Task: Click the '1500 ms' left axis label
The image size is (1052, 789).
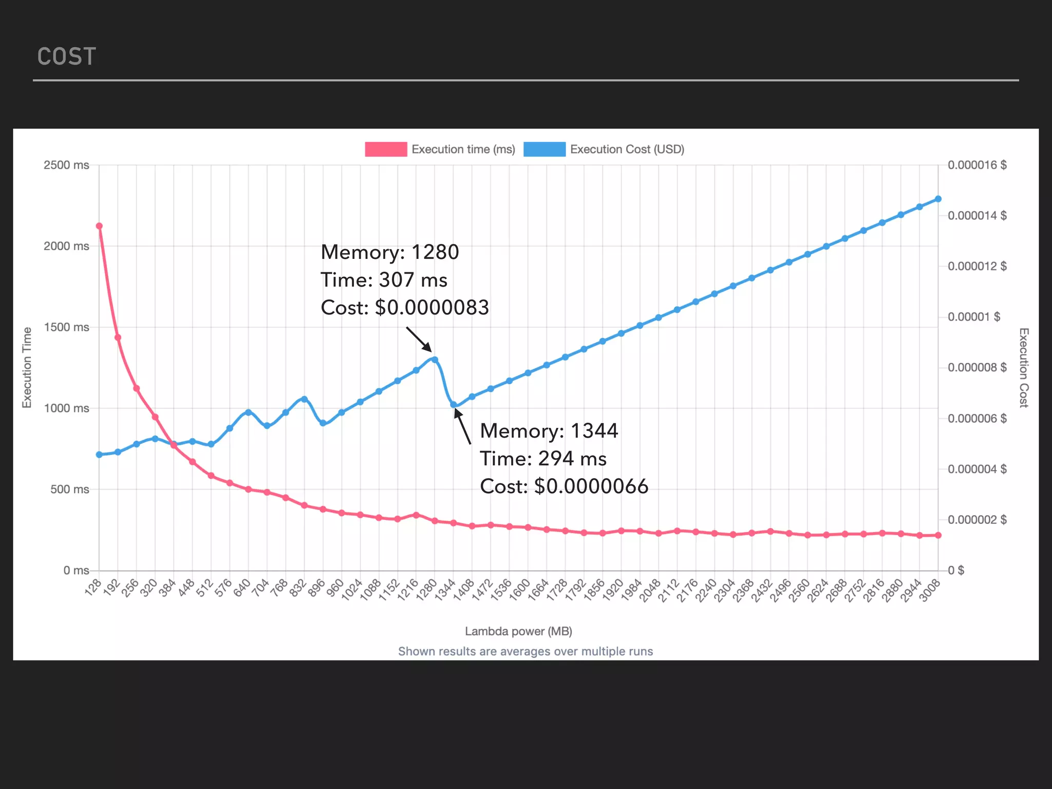Action: click(x=66, y=327)
